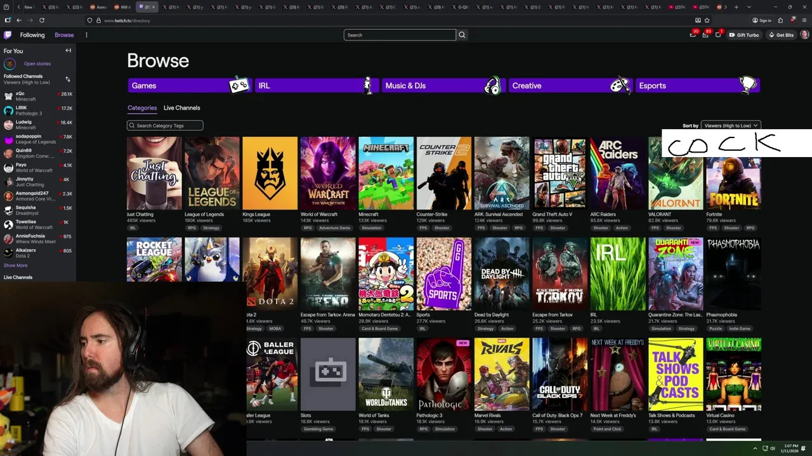Click Asmongold247 in followed channels
Image resolution: width=812 pixels, height=456 pixels.
click(x=32, y=193)
